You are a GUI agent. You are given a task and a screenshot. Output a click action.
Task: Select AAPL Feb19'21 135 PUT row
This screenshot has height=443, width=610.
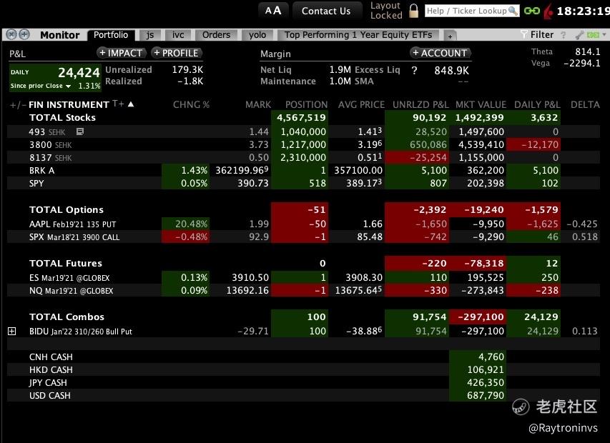(303, 224)
